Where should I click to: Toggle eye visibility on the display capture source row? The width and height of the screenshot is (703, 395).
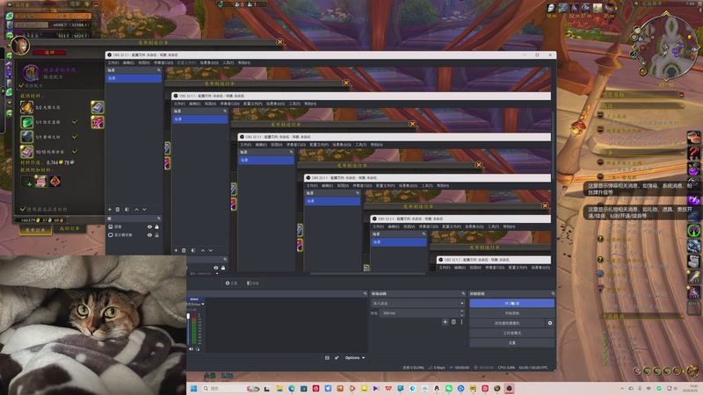149,234
